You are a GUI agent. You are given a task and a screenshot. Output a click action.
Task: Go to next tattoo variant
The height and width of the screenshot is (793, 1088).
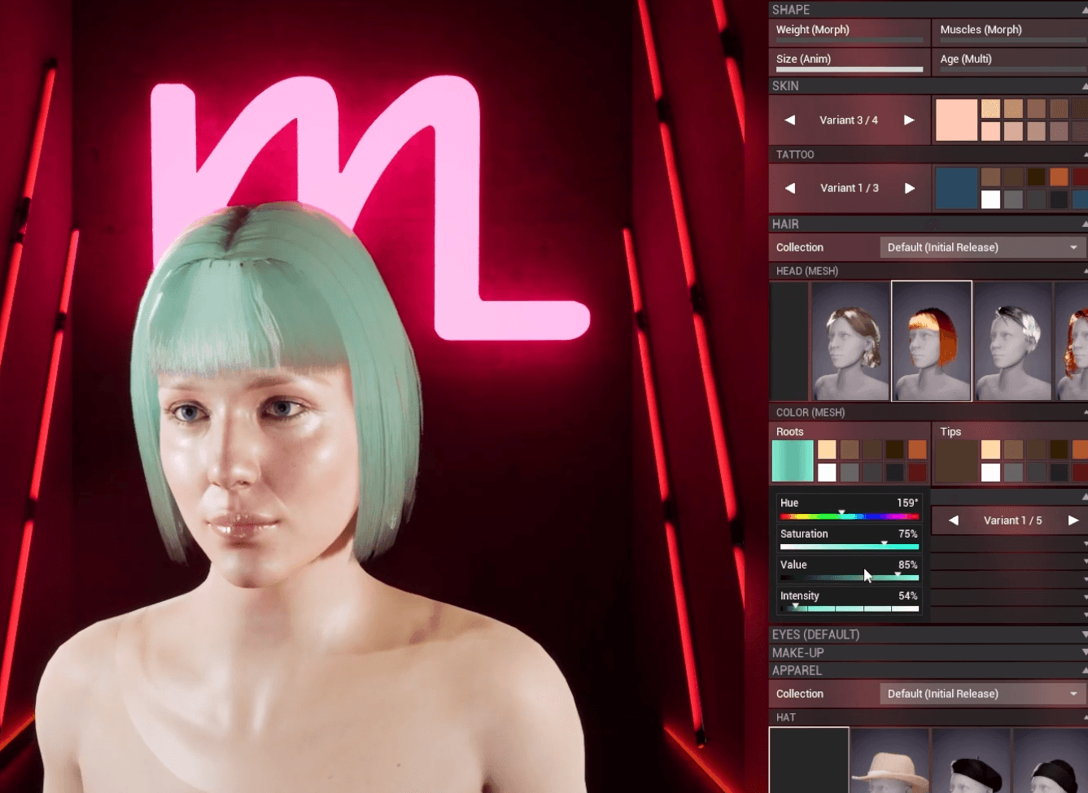(x=909, y=188)
